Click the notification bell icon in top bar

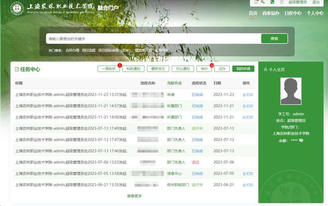pyautogui.click(x=256, y=2)
